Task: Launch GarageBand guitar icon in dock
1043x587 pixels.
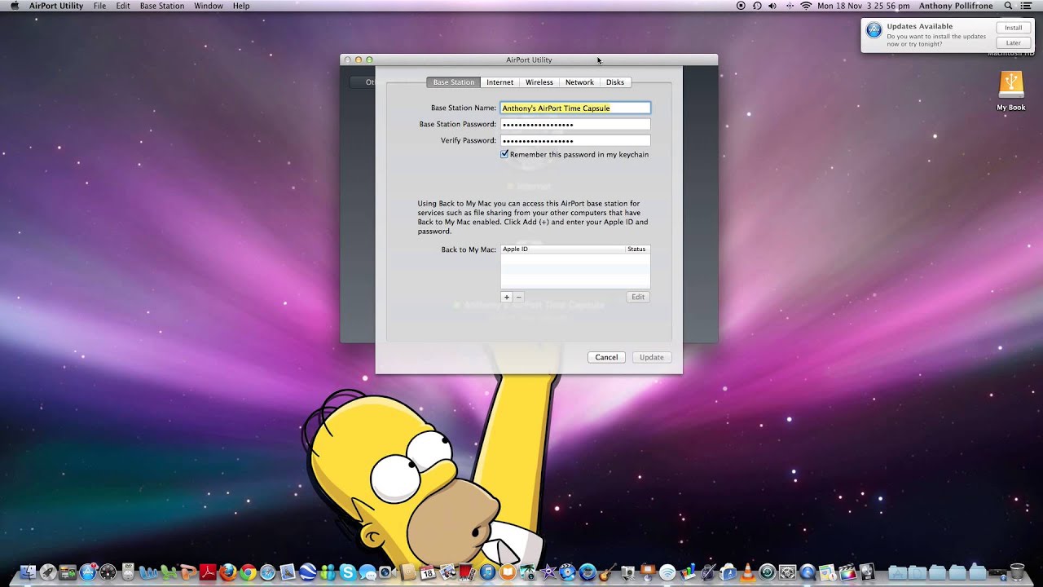Action: coord(607,572)
